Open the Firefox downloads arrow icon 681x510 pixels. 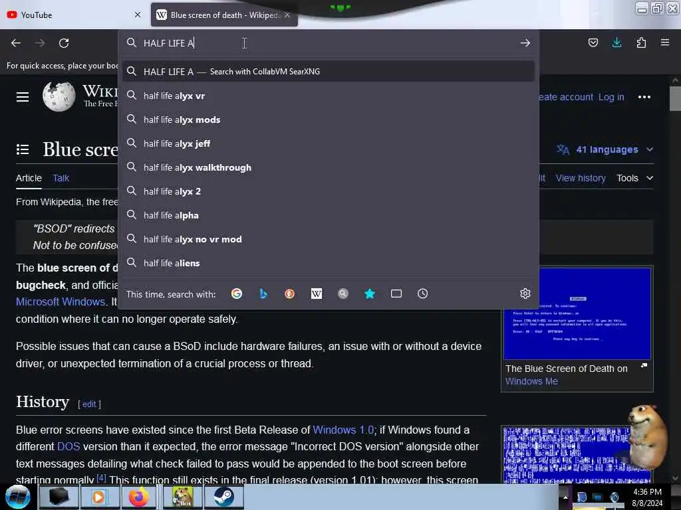click(616, 42)
